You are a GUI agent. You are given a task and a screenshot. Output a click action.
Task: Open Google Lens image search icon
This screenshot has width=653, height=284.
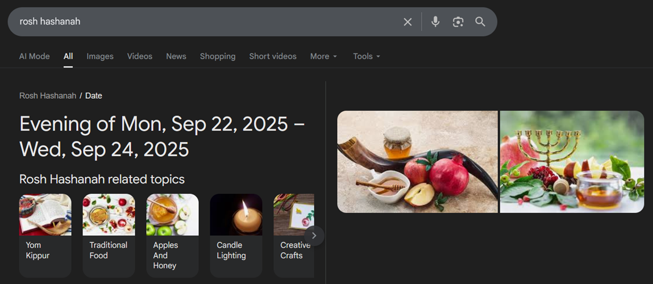pyautogui.click(x=458, y=22)
